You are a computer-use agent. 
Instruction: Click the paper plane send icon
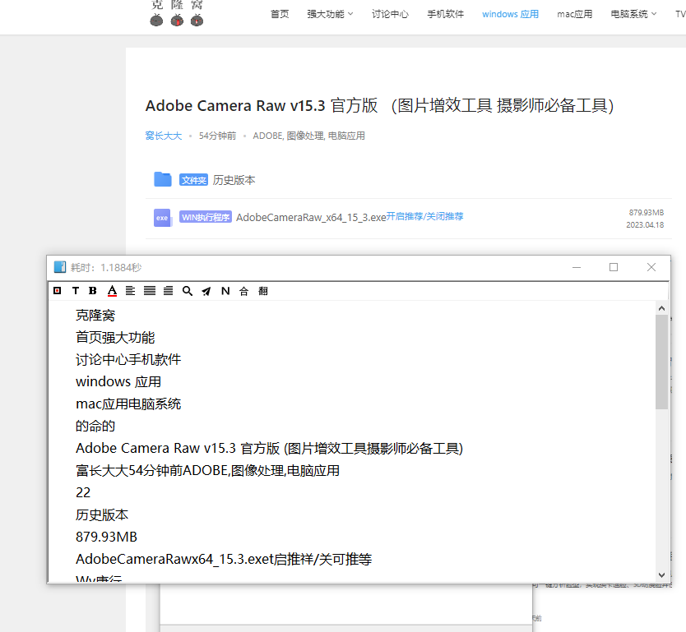pyautogui.click(x=206, y=291)
